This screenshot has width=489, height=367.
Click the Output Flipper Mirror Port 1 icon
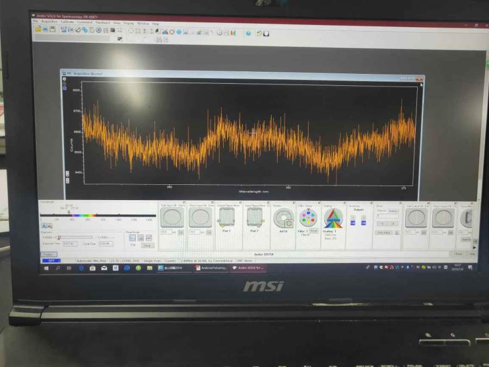pyautogui.click(x=227, y=217)
